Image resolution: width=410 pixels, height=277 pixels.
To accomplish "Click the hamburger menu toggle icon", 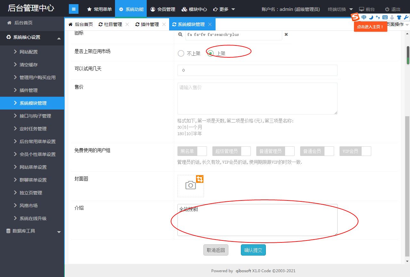I will 74,9.
